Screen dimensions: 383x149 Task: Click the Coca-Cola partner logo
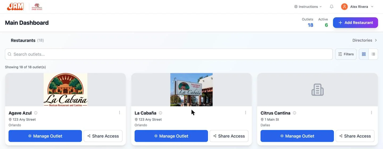tap(37, 7)
